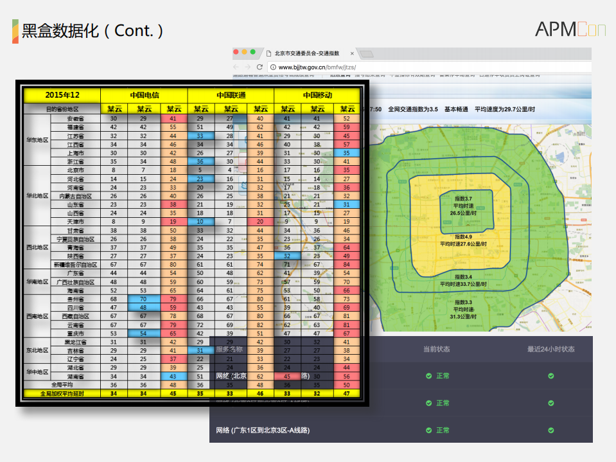Close the 北京市交通委员会 browser tab
The width and height of the screenshot is (616, 462).
[x=352, y=53]
